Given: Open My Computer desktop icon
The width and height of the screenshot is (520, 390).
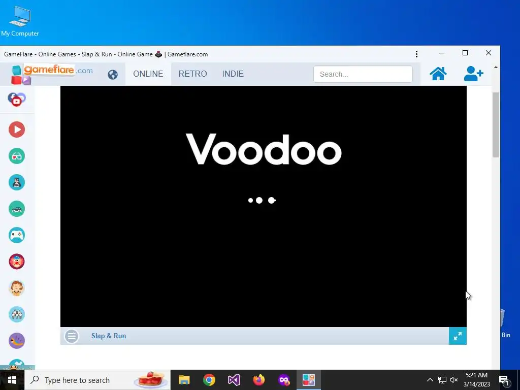Looking at the screenshot, I should (x=20, y=21).
